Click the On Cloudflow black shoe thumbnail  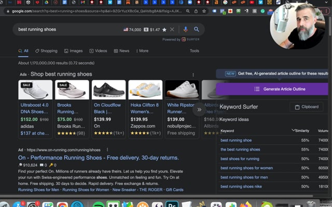coord(108,90)
